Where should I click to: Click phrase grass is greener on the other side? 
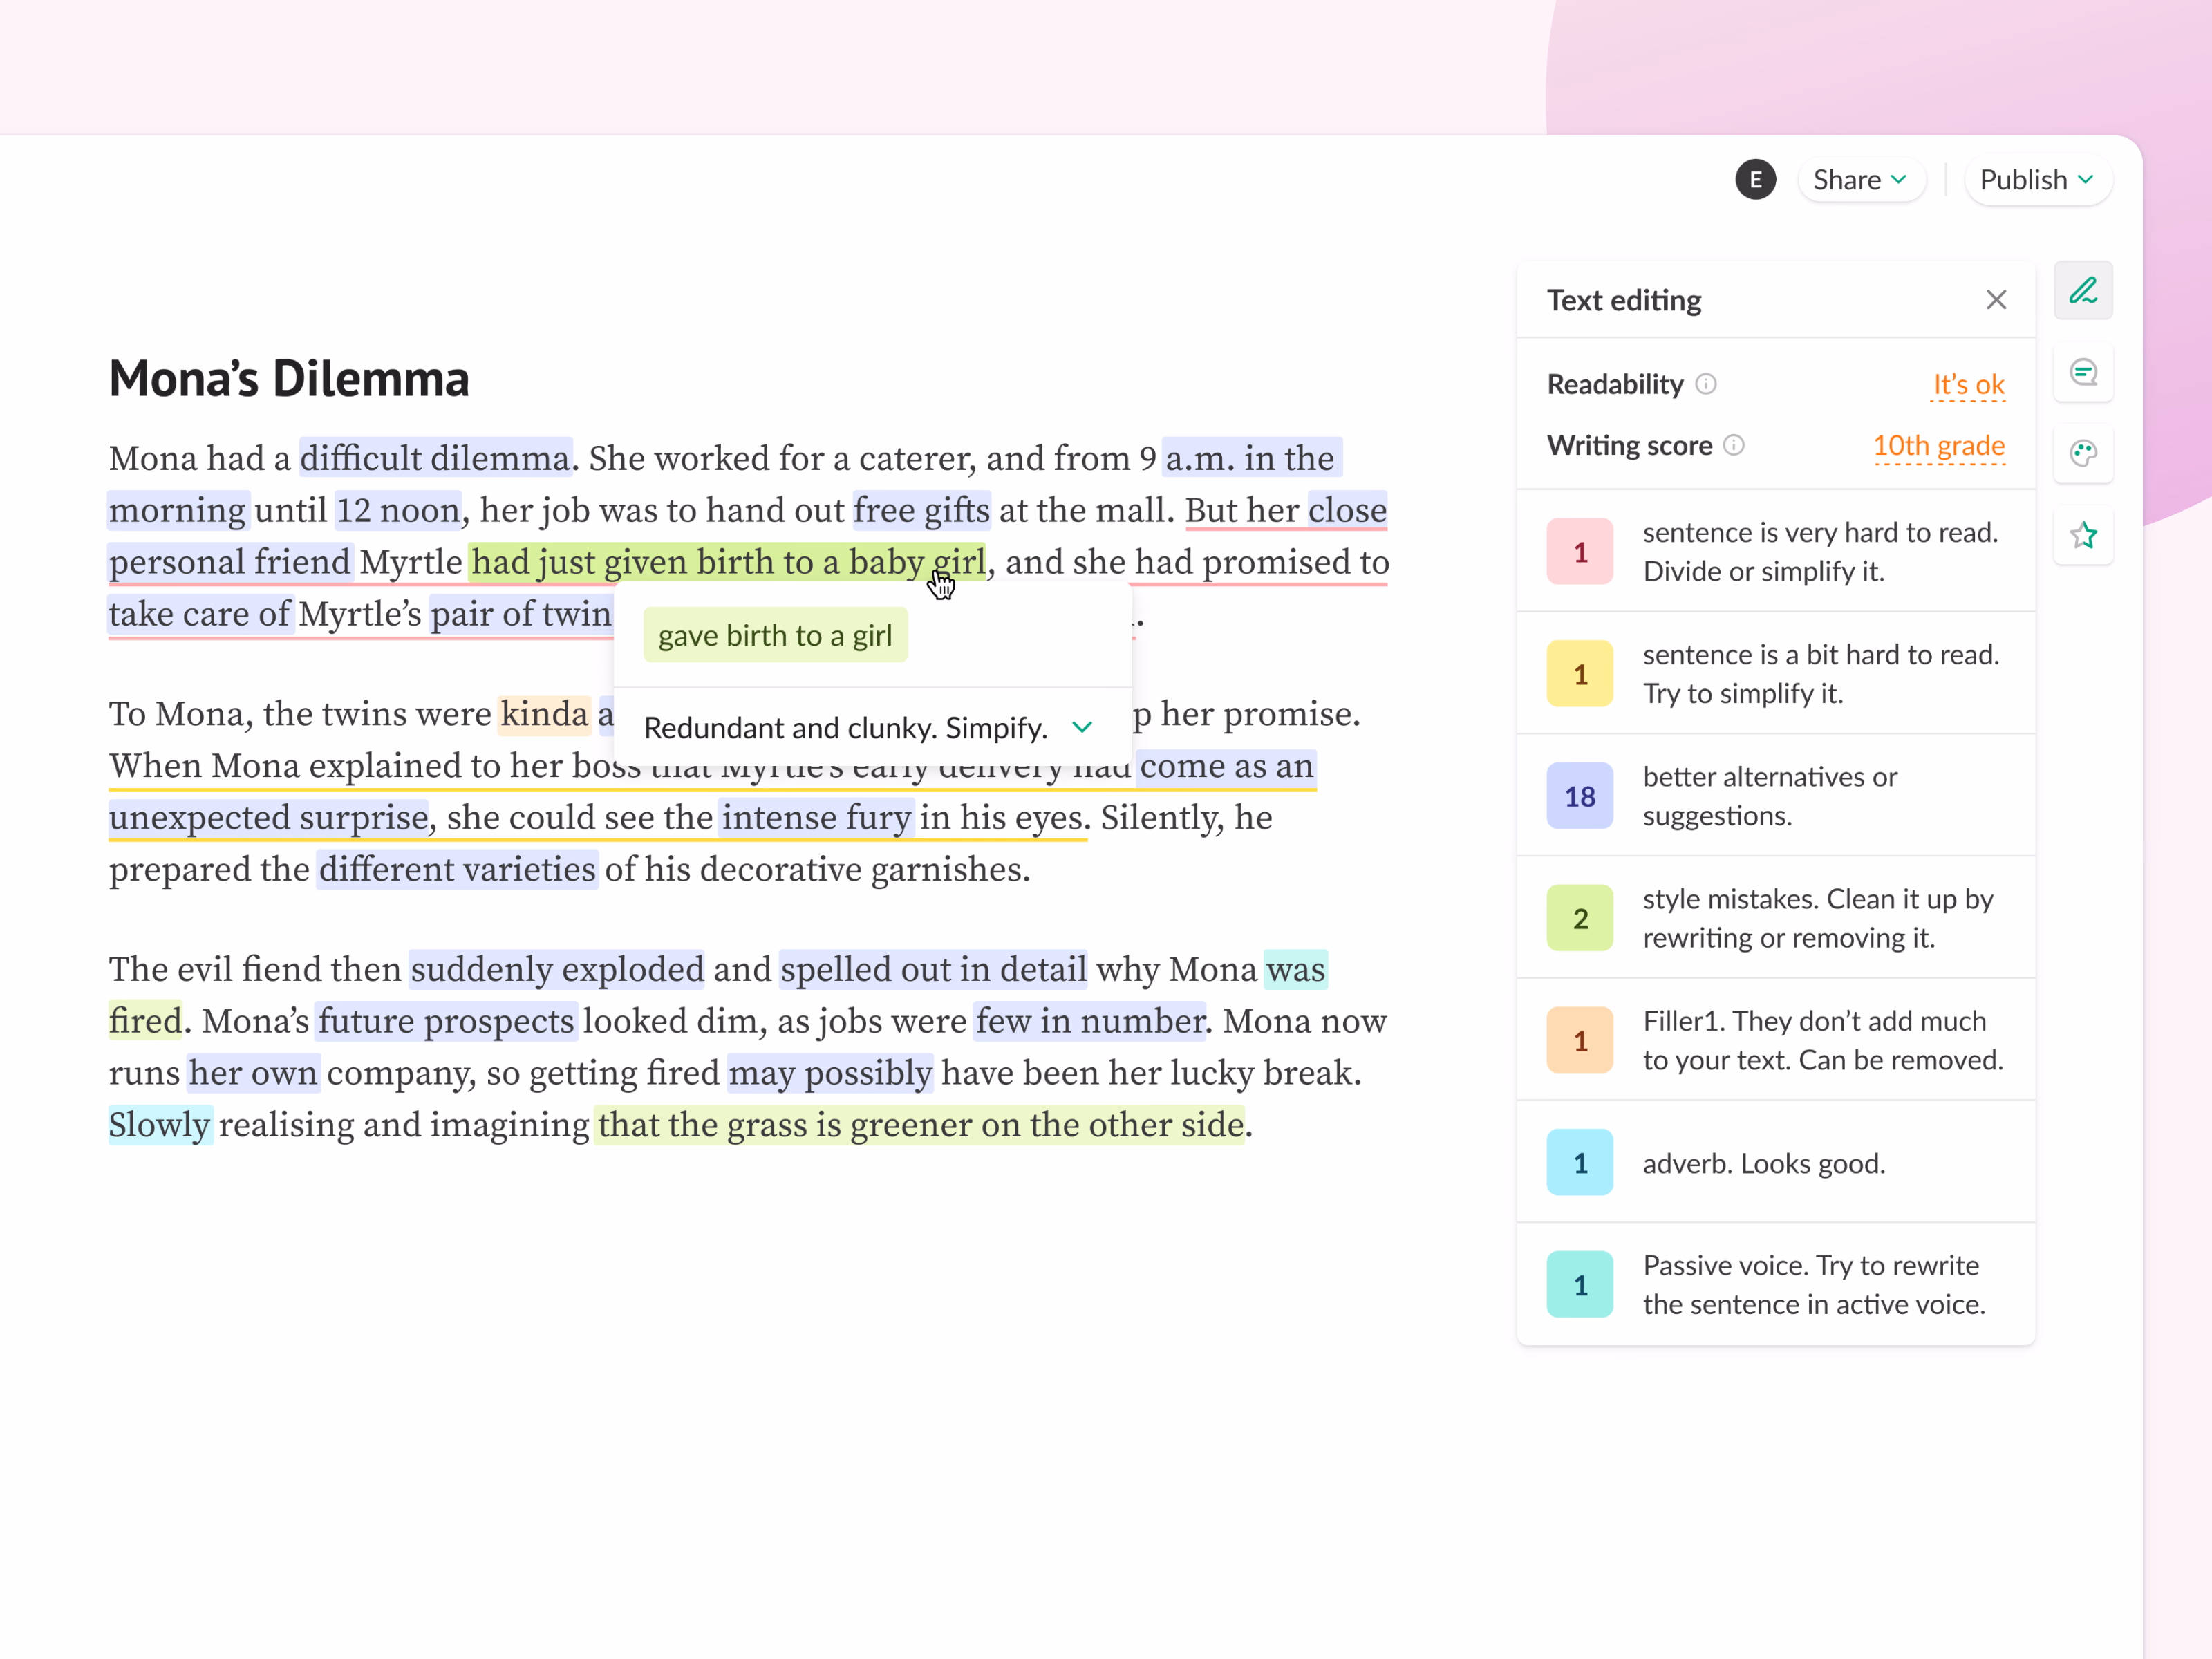(986, 1125)
